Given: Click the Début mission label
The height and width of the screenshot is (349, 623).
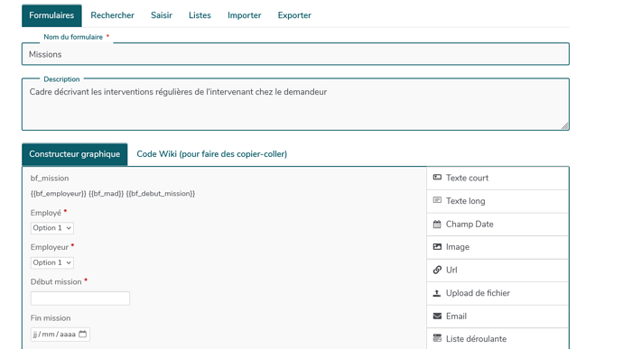Looking at the screenshot, I should click(56, 282).
